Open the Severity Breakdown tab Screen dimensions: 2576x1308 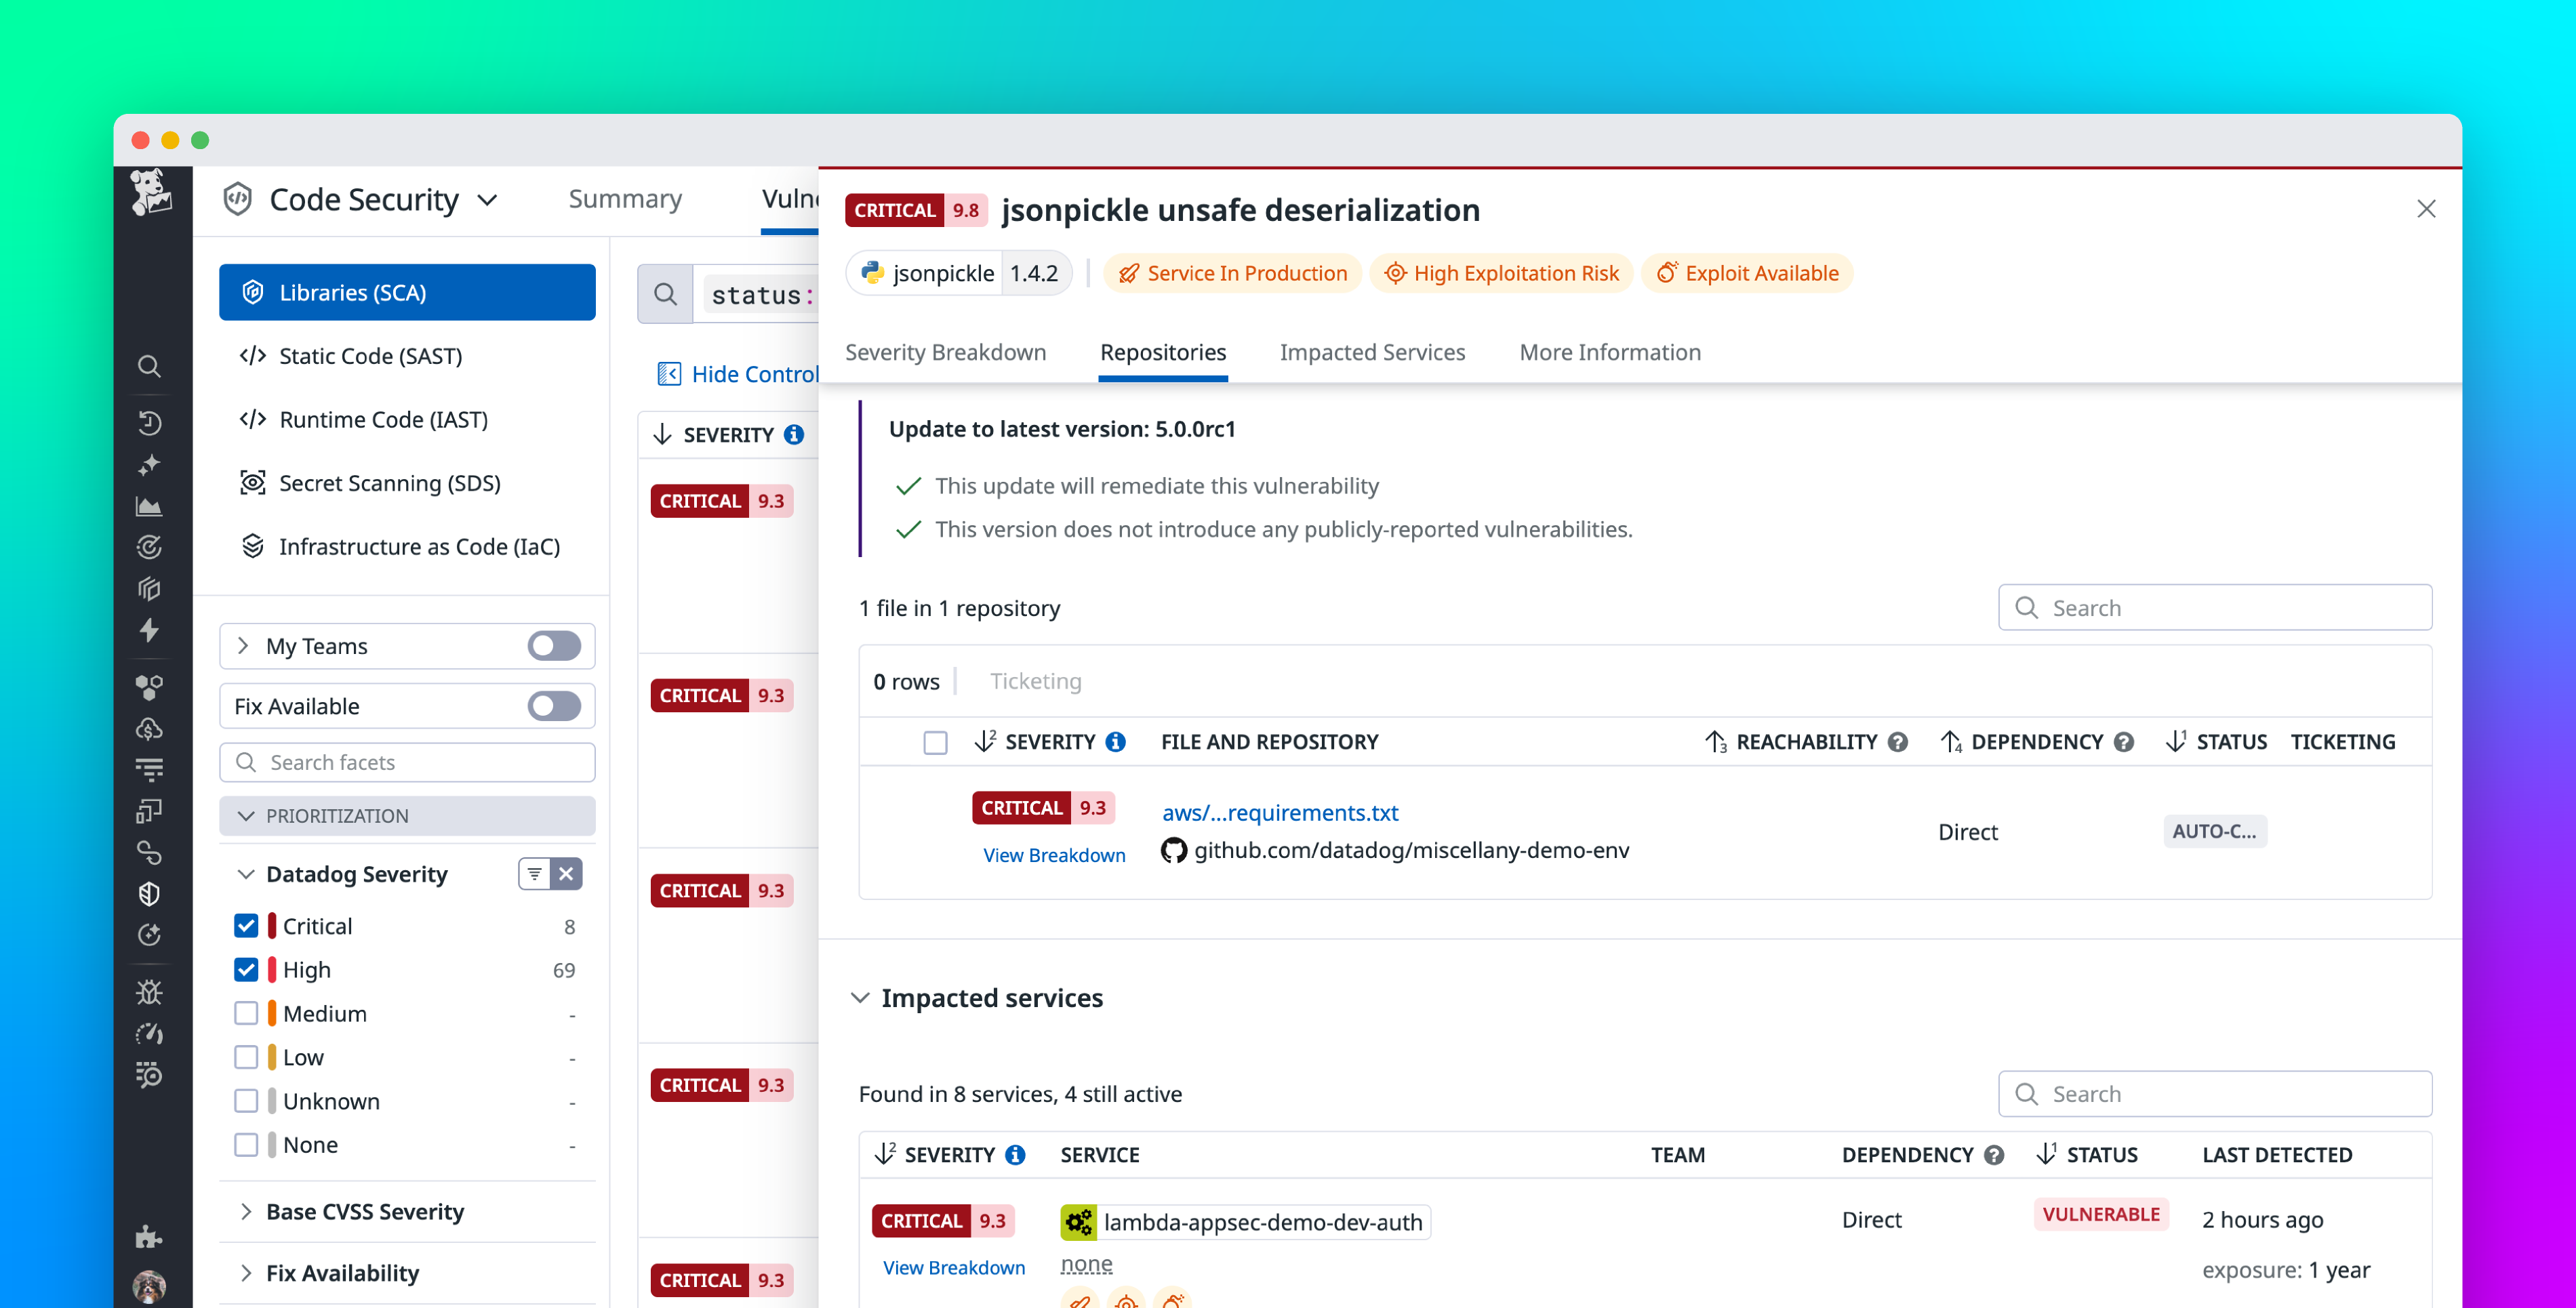[945, 352]
